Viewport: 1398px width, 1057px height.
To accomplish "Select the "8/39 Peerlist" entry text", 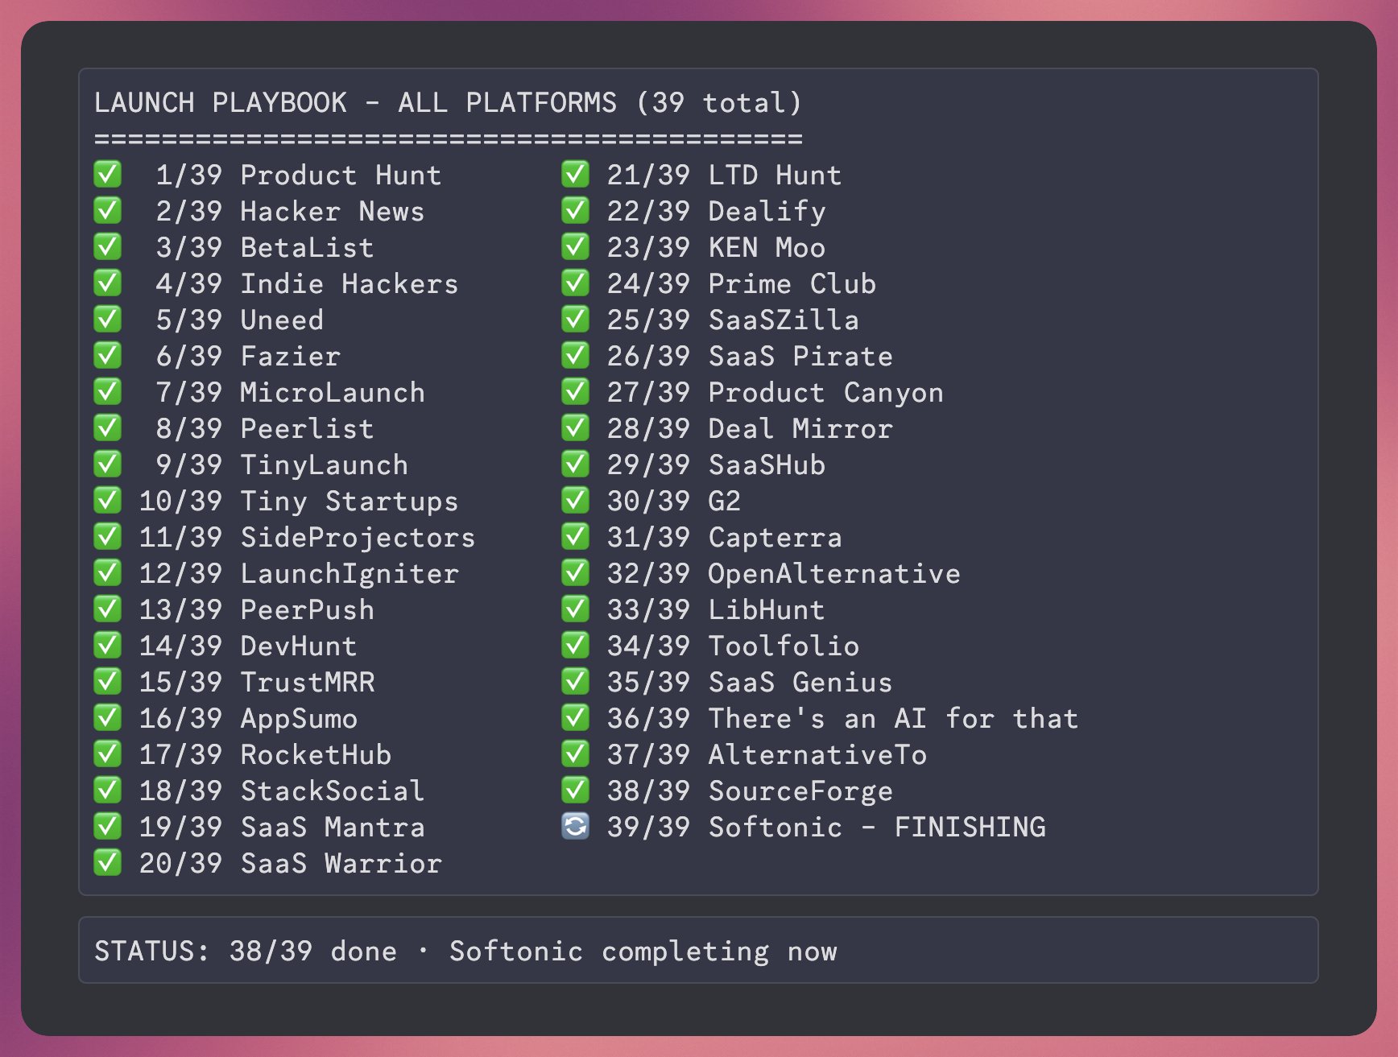I will pyautogui.click(x=265, y=428).
